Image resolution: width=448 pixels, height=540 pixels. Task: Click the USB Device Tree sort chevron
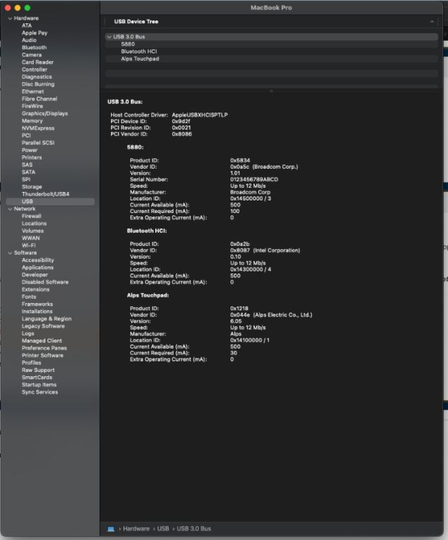point(432,22)
